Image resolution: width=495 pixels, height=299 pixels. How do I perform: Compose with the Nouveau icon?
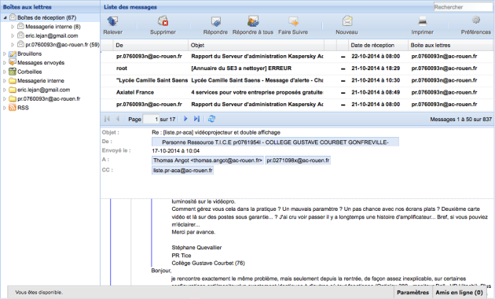click(x=347, y=21)
